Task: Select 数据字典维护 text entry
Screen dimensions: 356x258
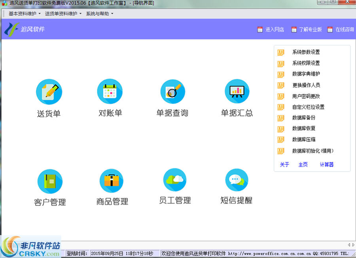Action: click(x=306, y=74)
